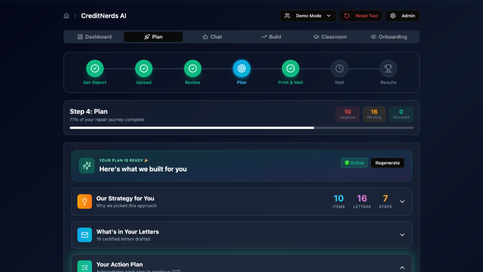Click the 10 Negative counter badge
483x272 pixels.
point(348,114)
